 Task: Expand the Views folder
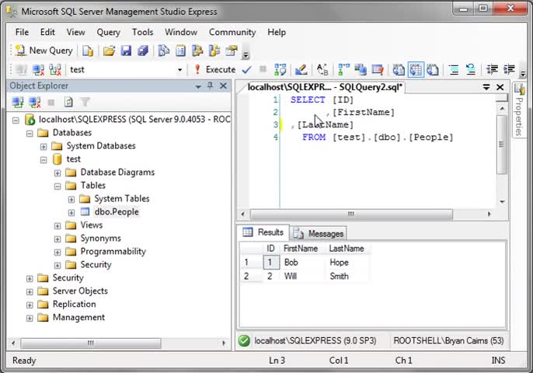(57, 226)
